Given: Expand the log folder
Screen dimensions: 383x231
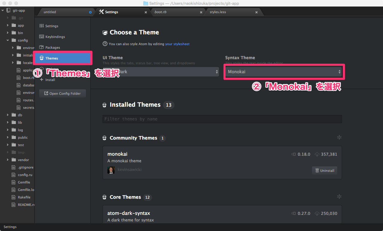Looking at the screenshot, I should [x=8, y=130].
